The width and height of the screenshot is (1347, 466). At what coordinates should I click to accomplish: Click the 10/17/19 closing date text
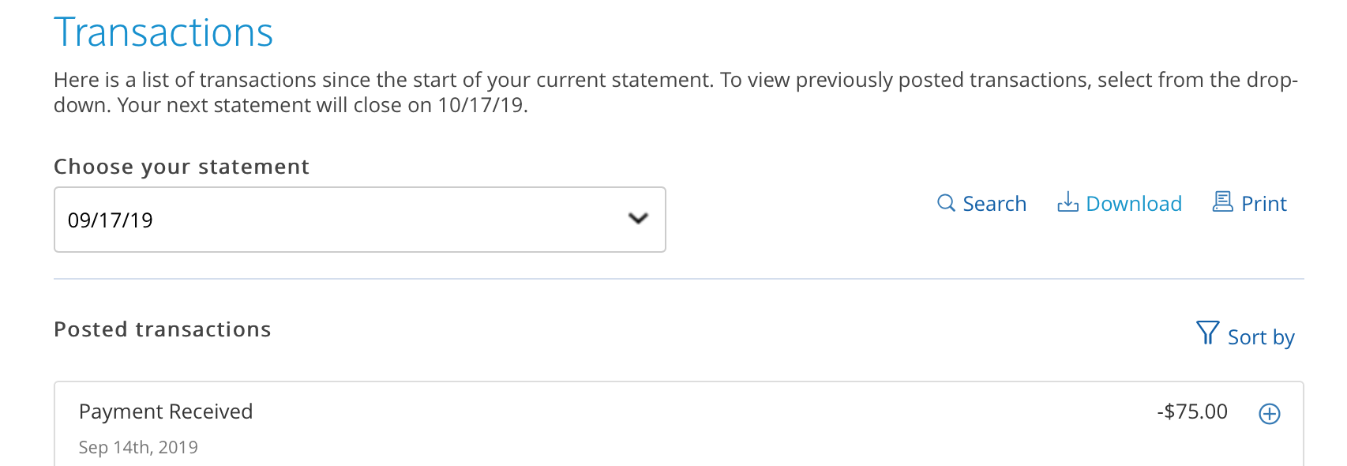point(481,105)
